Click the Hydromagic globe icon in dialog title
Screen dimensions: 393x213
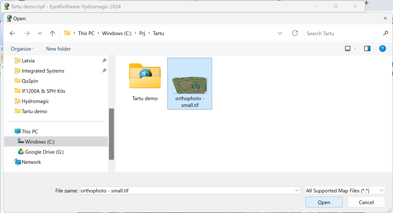[9, 18]
